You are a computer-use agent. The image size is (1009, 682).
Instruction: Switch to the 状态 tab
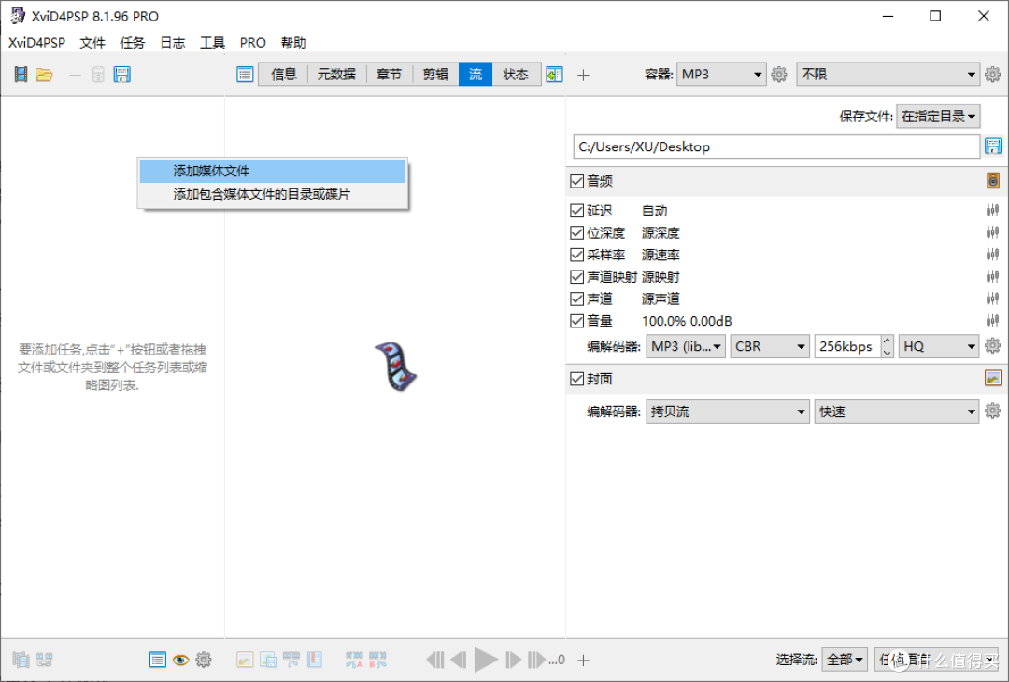coord(516,75)
